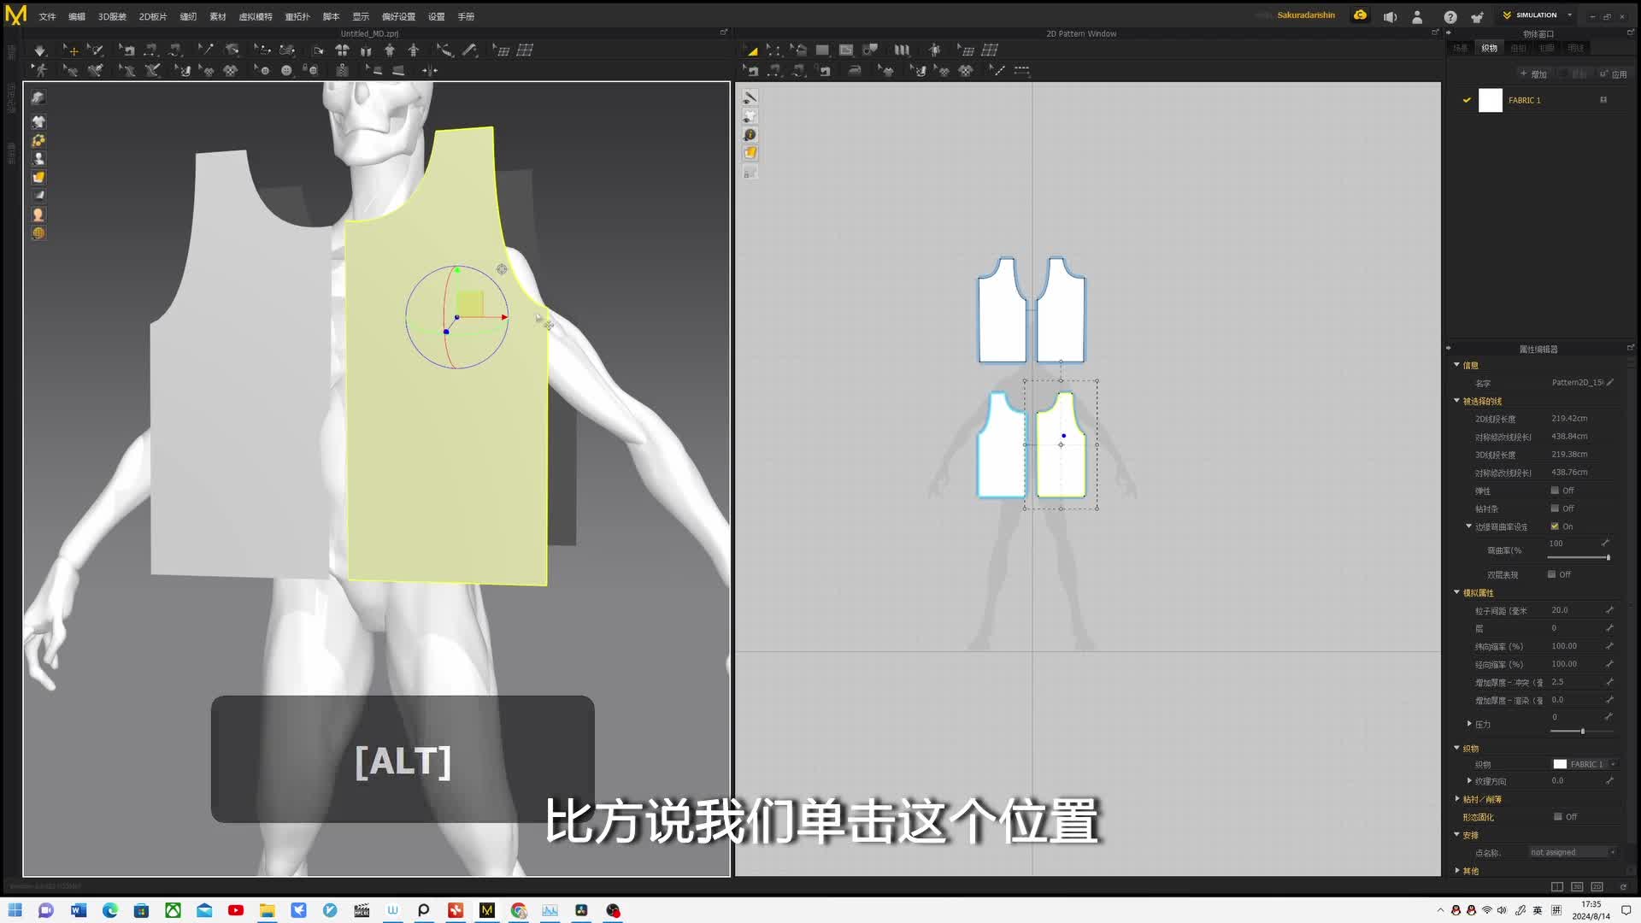The image size is (1641, 923).
Task: Click the 3D grid display icon
Action: tap(525, 50)
